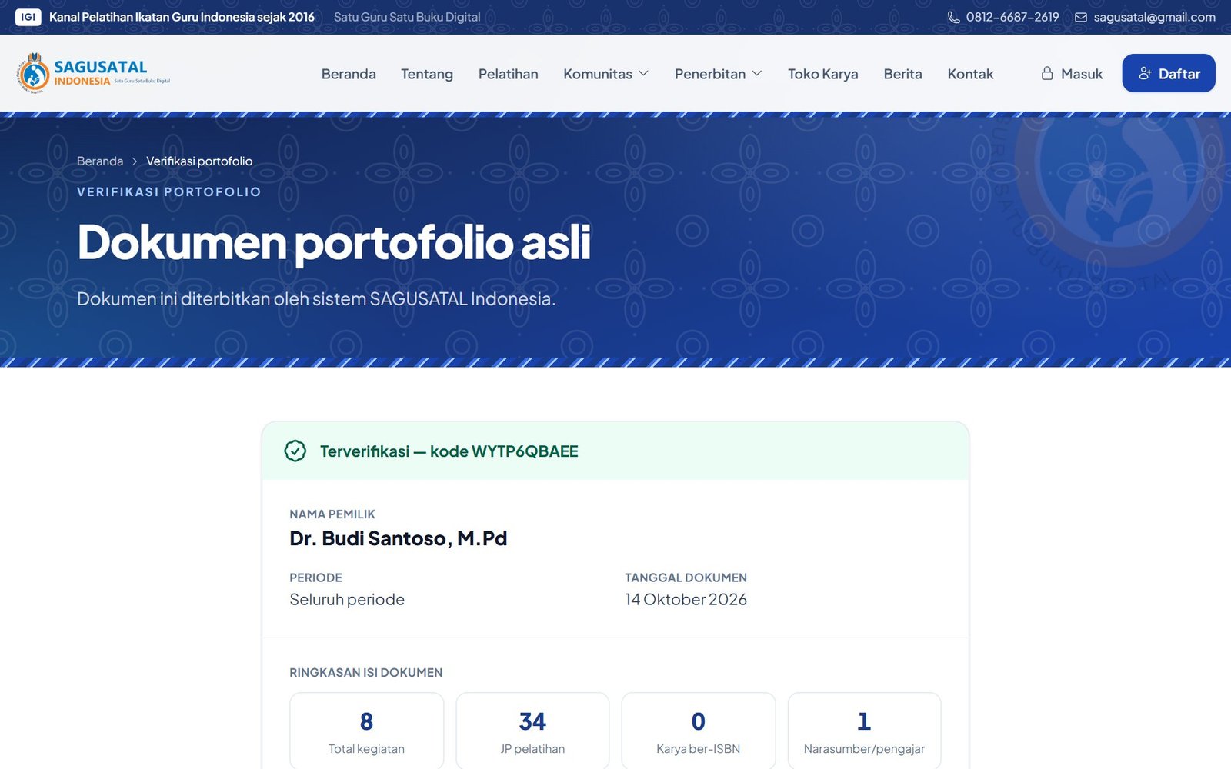1231x769 pixels.
Task: Go to the Tentang page
Action: [427, 74]
